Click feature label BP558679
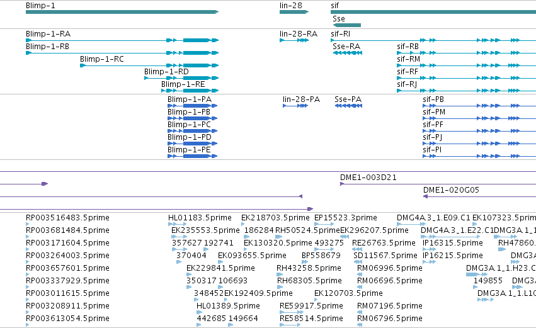Screen dimensions: 536x328 point(321,256)
